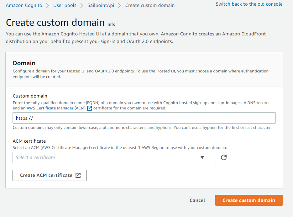Follow the AWS Certificate Manager (ACM) link
The height and width of the screenshot is (217, 293).
pyautogui.click(x=56, y=108)
